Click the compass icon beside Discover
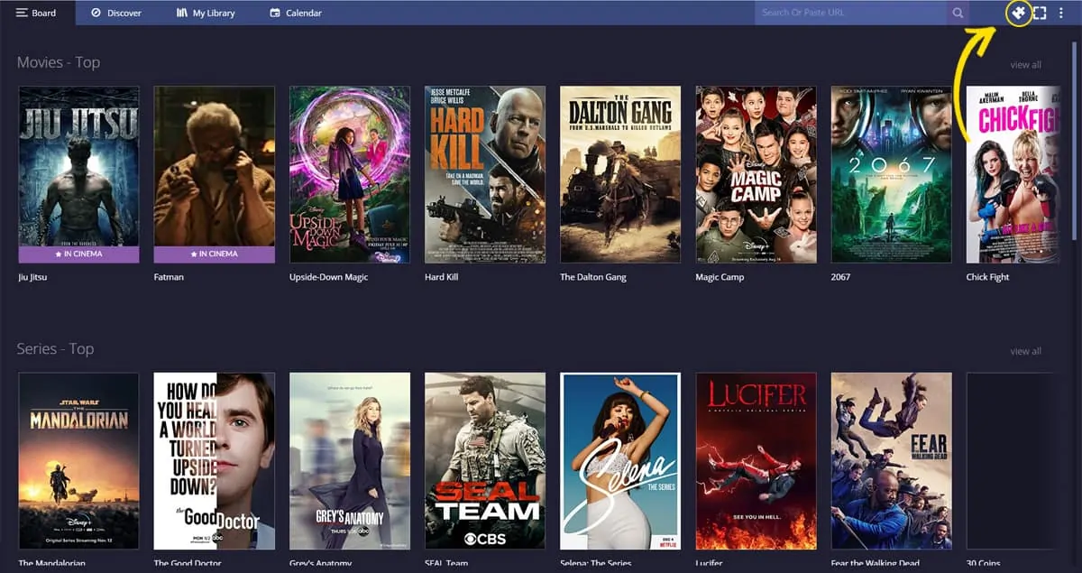The image size is (1082, 573). pyautogui.click(x=96, y=13)
